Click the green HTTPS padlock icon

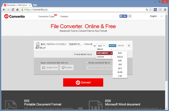pyautogui.click(x=22, y=10)
